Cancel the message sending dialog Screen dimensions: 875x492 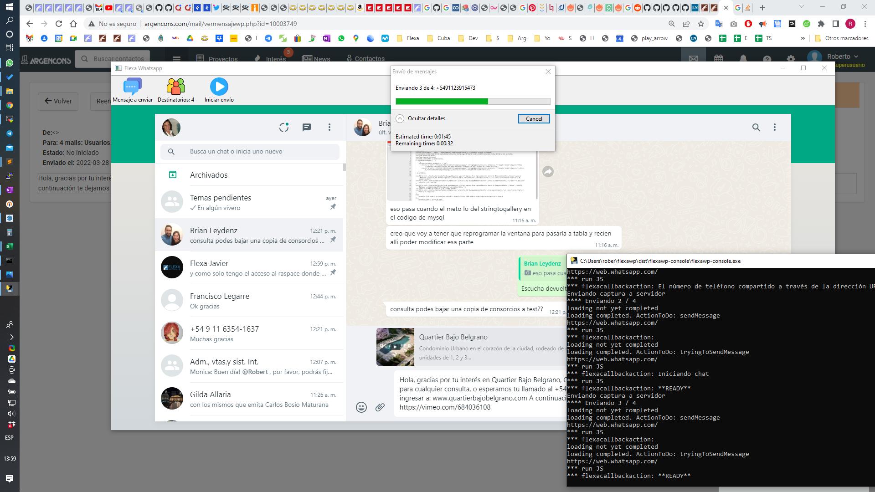(534, 118)
